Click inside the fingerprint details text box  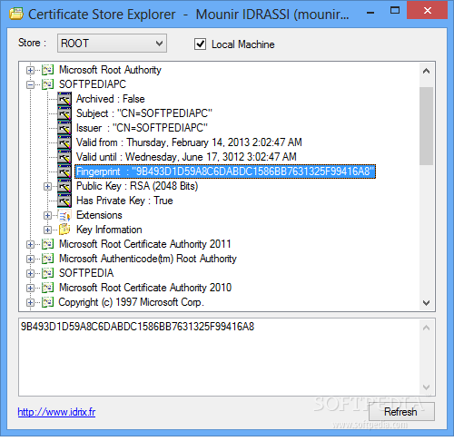219,357
